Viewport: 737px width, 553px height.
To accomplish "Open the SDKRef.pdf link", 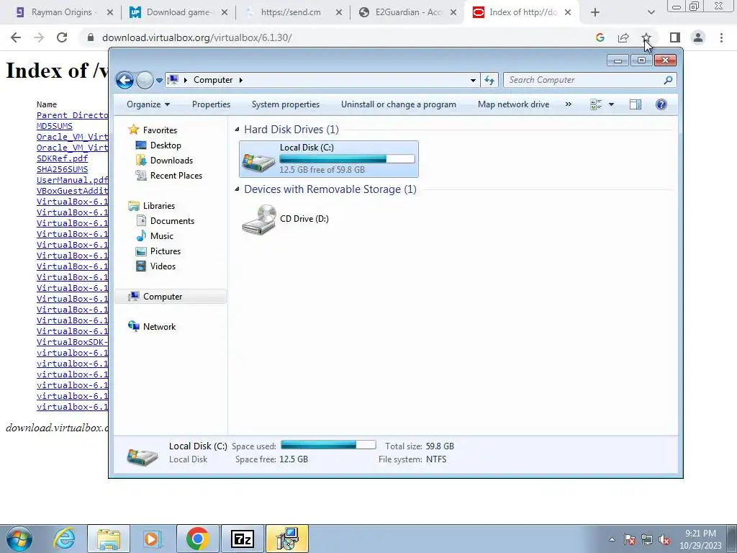I will click(x=62, y=158).
